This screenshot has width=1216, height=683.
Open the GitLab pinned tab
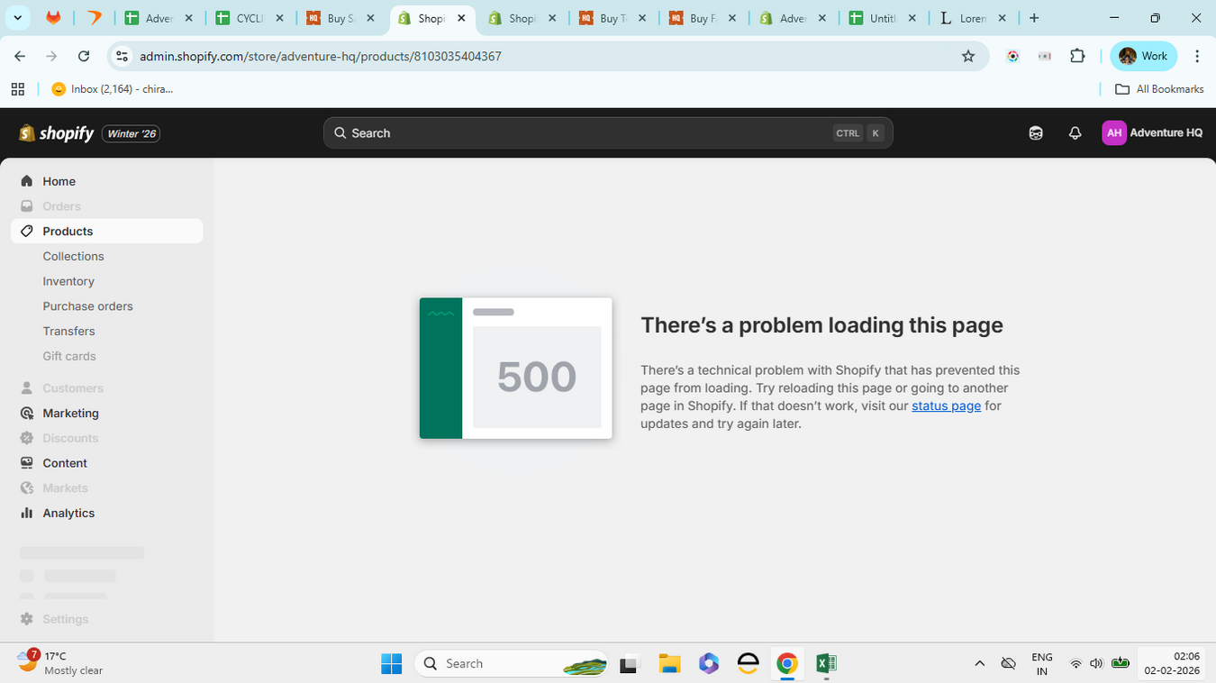53,18
